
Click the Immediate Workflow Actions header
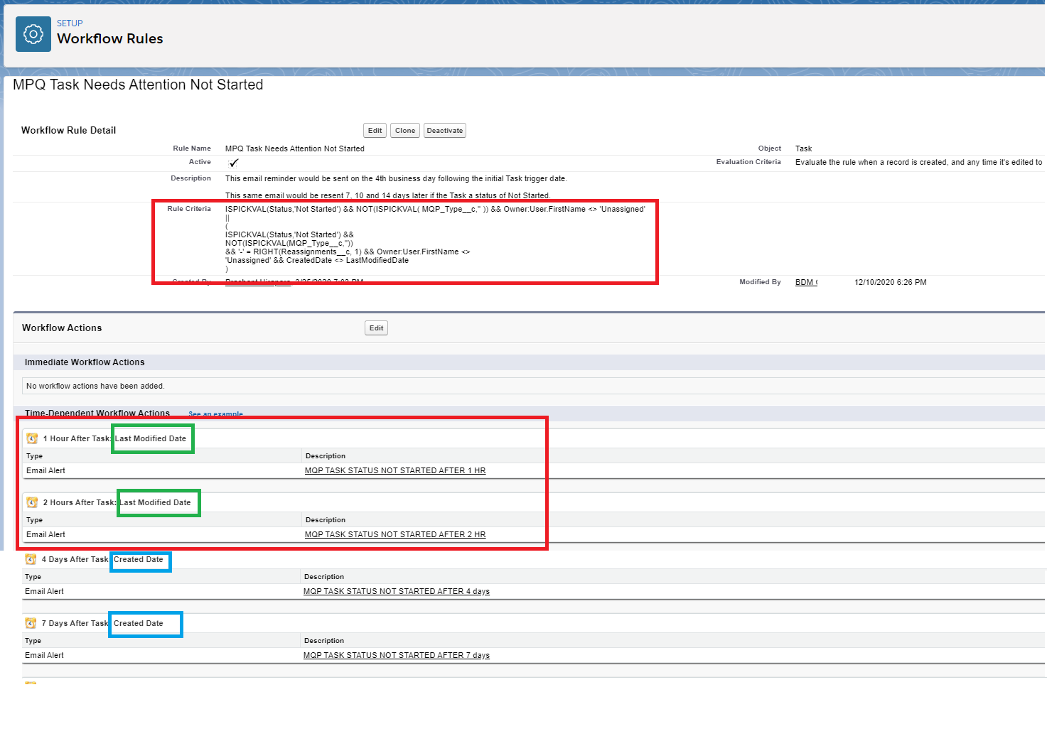(85, 362)
